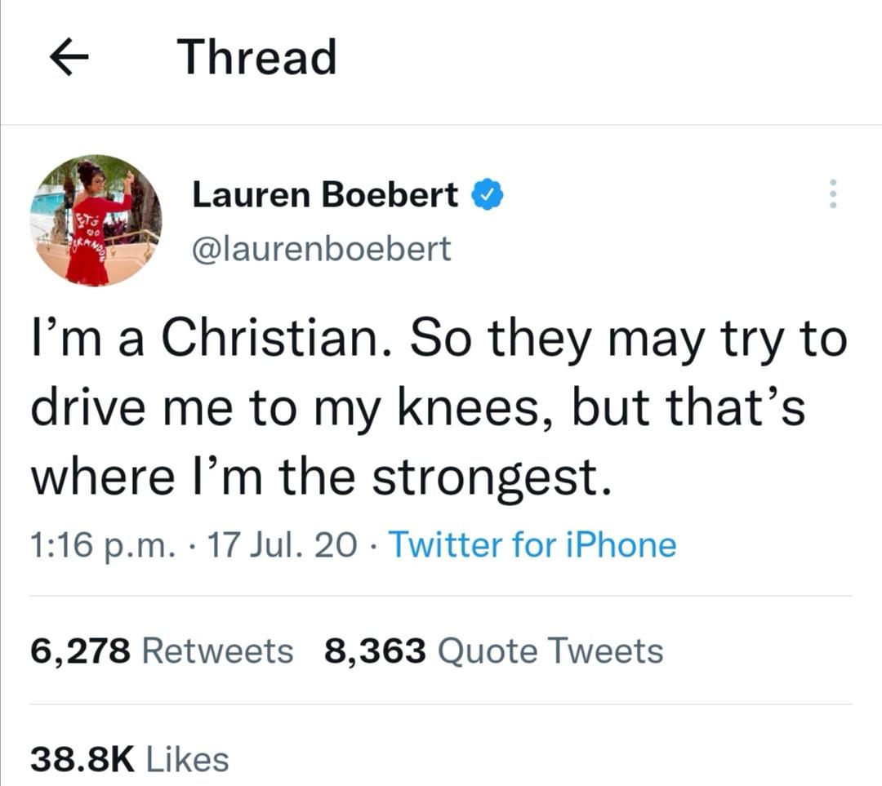The height and width of the screenshot is (786, 882).
Task: Open the three-dot more options menu
Action: pos(833,194)
